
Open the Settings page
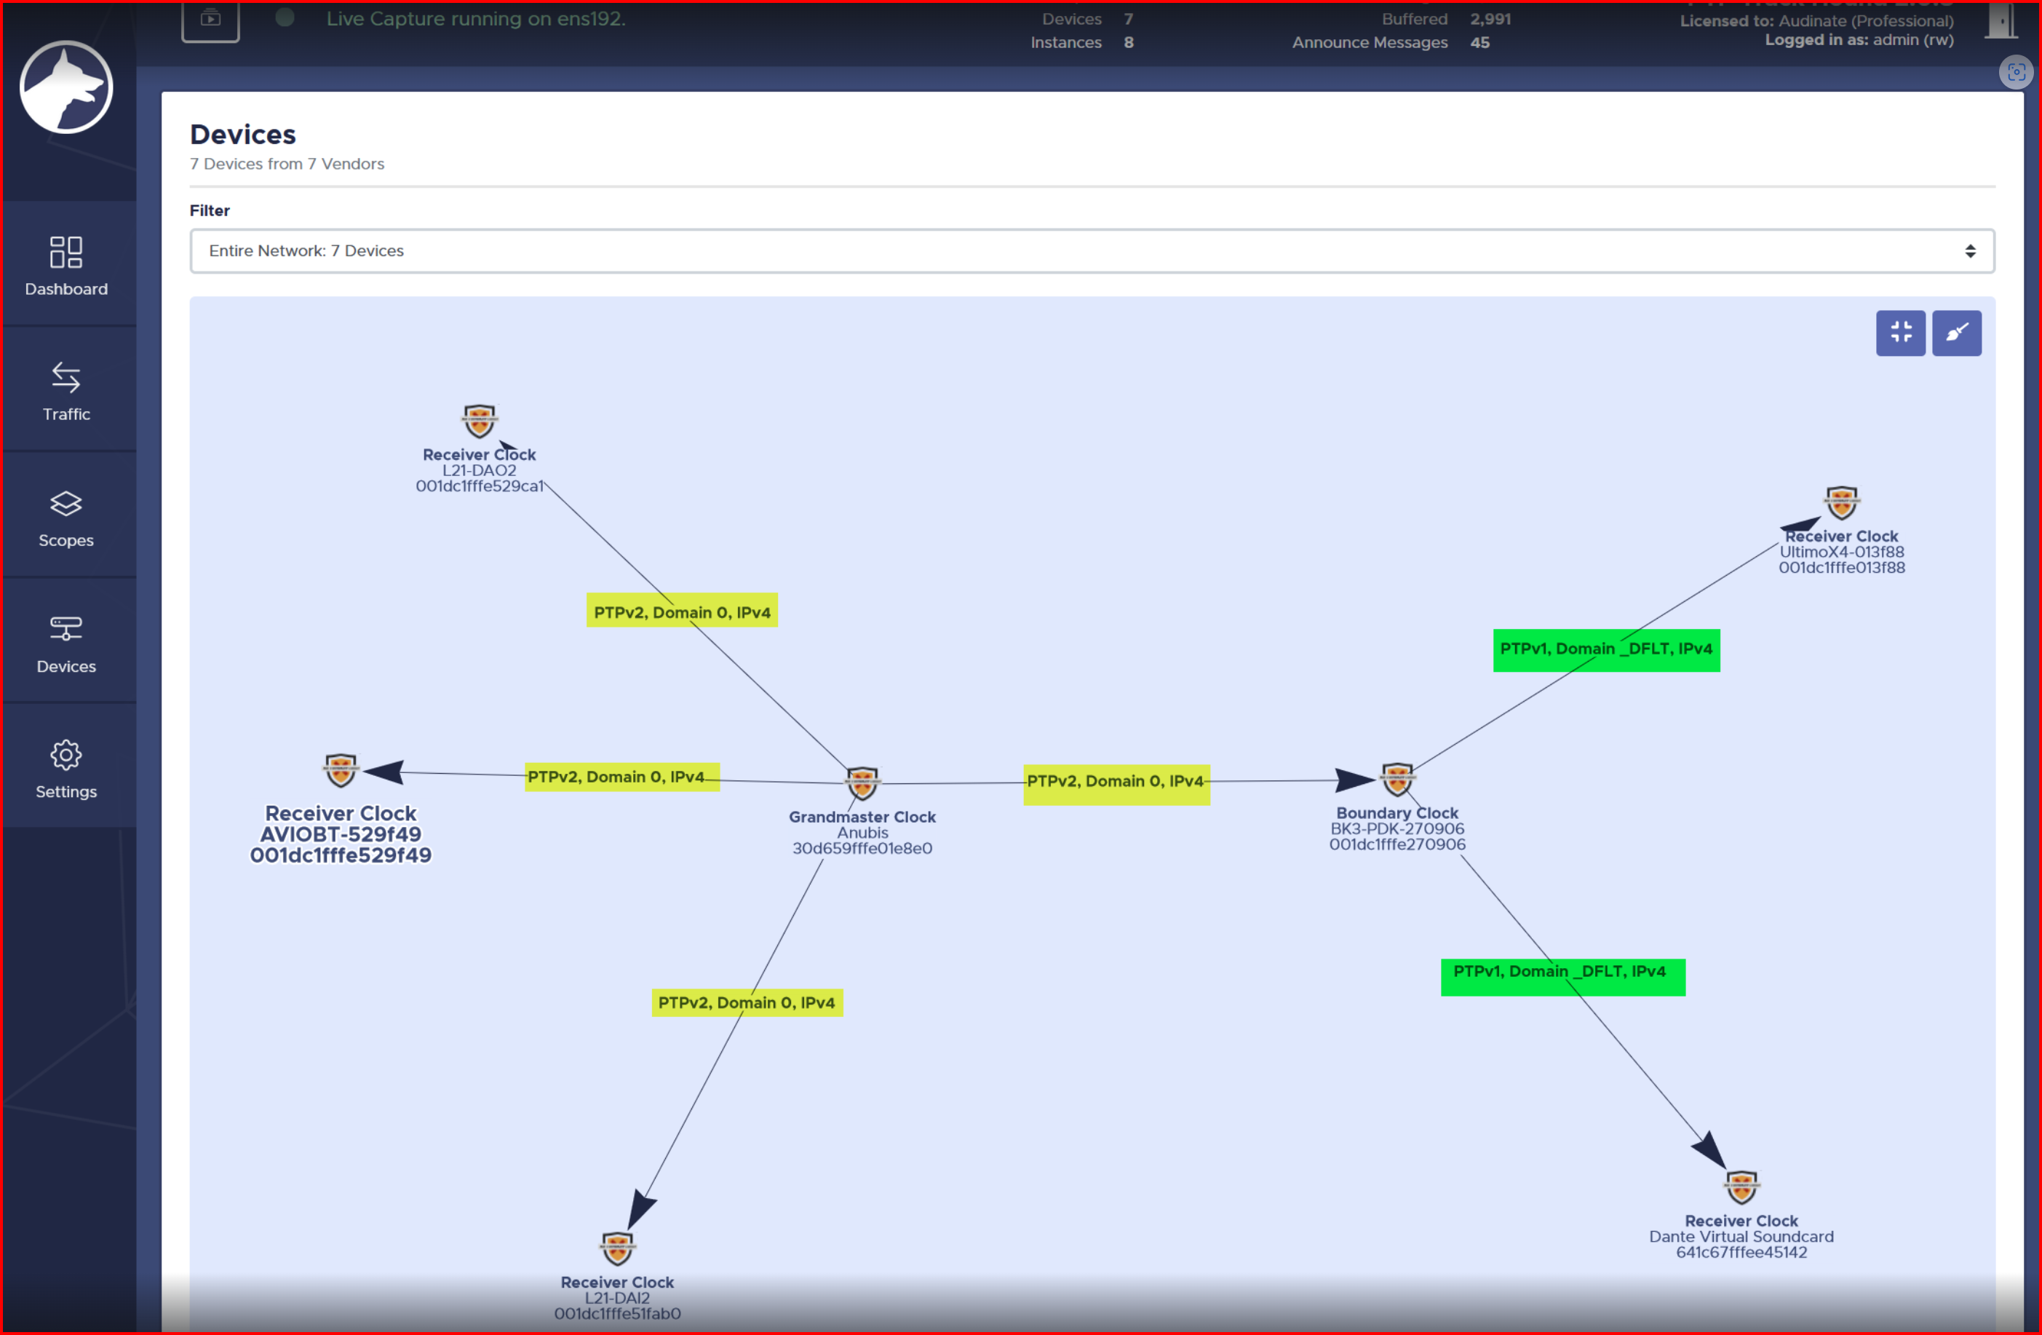coord(67,768)
